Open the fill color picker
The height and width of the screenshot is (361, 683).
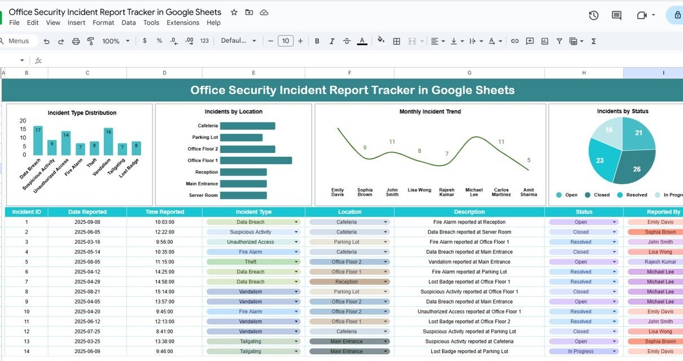click(x=380, y=41)
